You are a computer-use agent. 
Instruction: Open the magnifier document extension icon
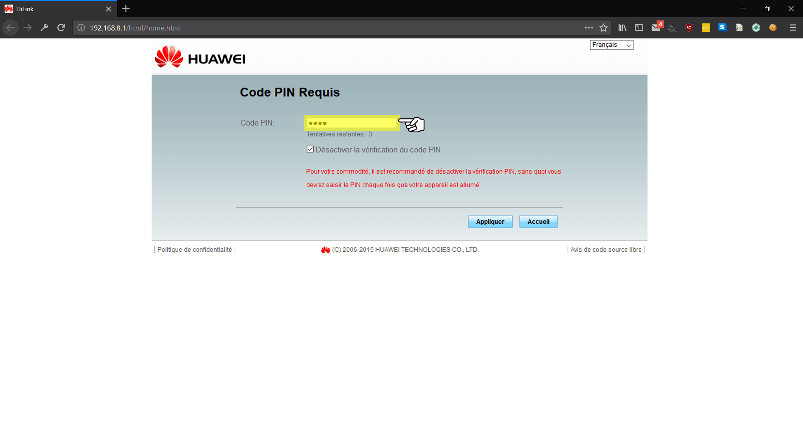coord(739,28)
